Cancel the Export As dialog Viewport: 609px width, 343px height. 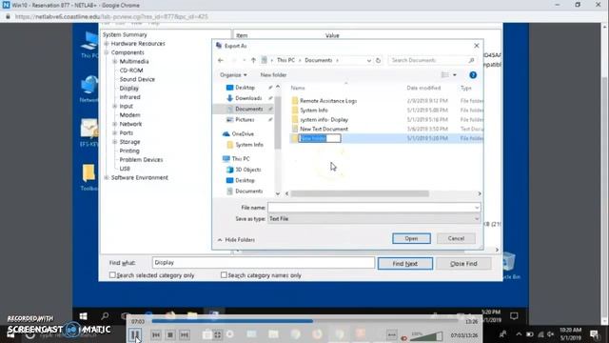(x=456, y=238)
